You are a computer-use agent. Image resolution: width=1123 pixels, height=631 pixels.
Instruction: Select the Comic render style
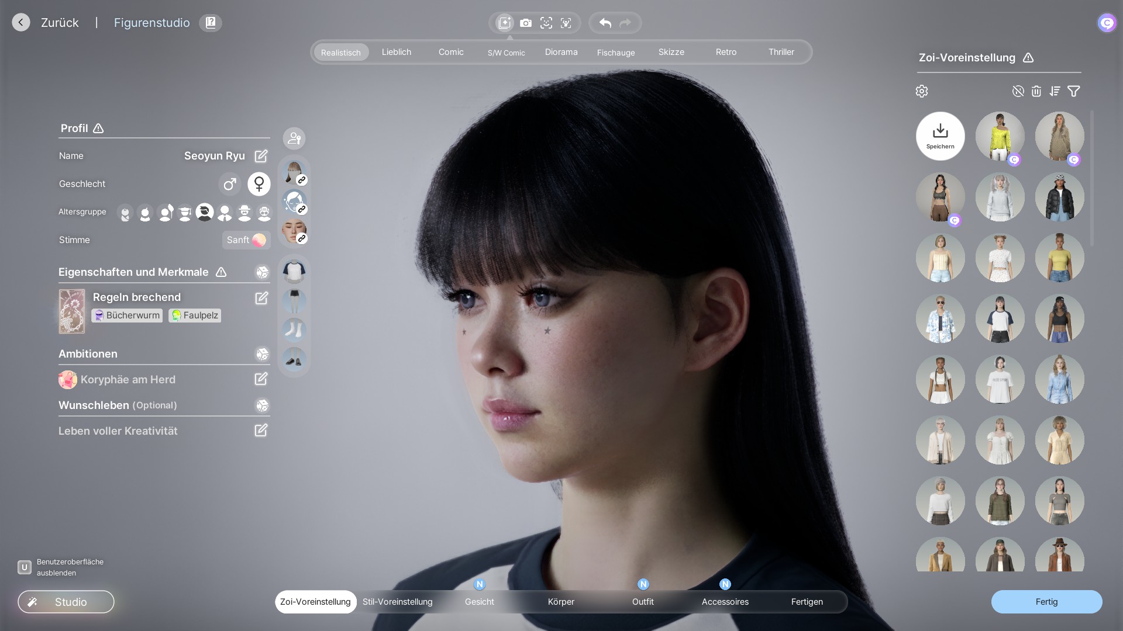[x=451, y=52]
